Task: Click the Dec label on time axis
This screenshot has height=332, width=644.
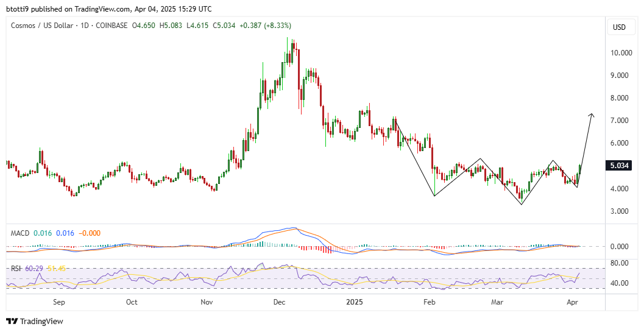Action: (279, 302)
